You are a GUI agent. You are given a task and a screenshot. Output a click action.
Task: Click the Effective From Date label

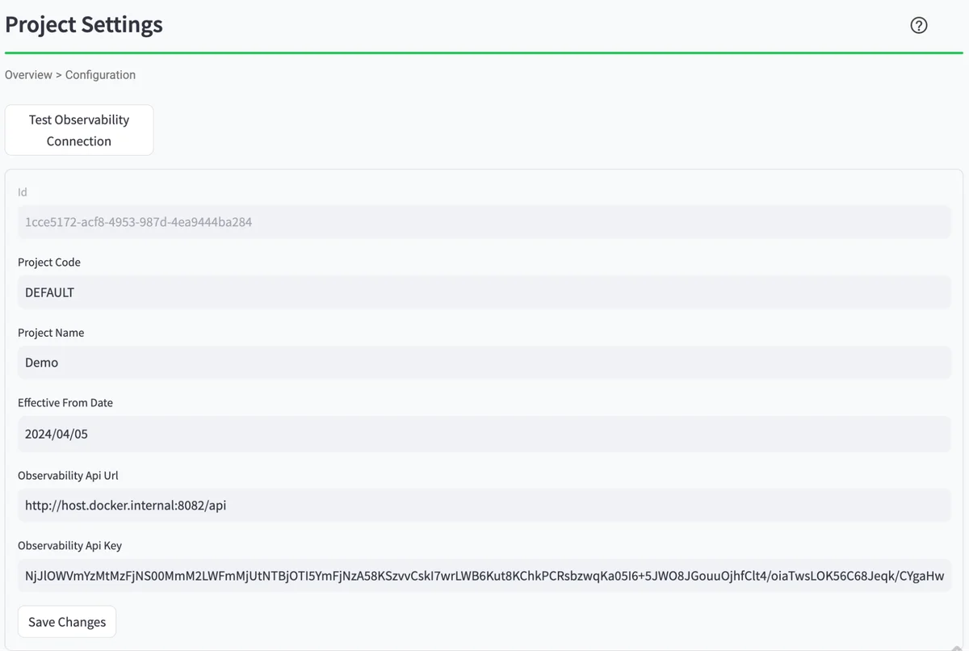(65, 402)
